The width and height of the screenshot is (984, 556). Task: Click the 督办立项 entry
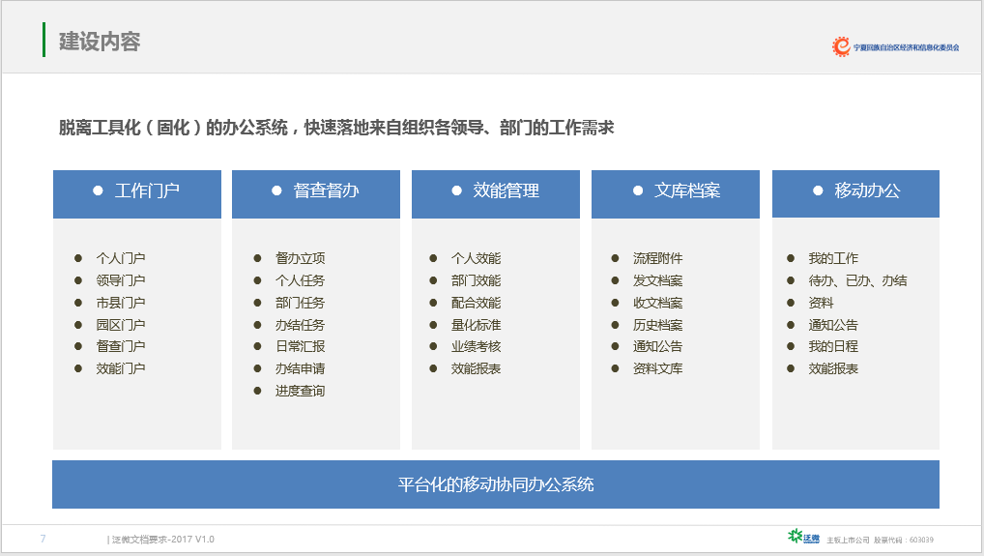click(300, 258)
